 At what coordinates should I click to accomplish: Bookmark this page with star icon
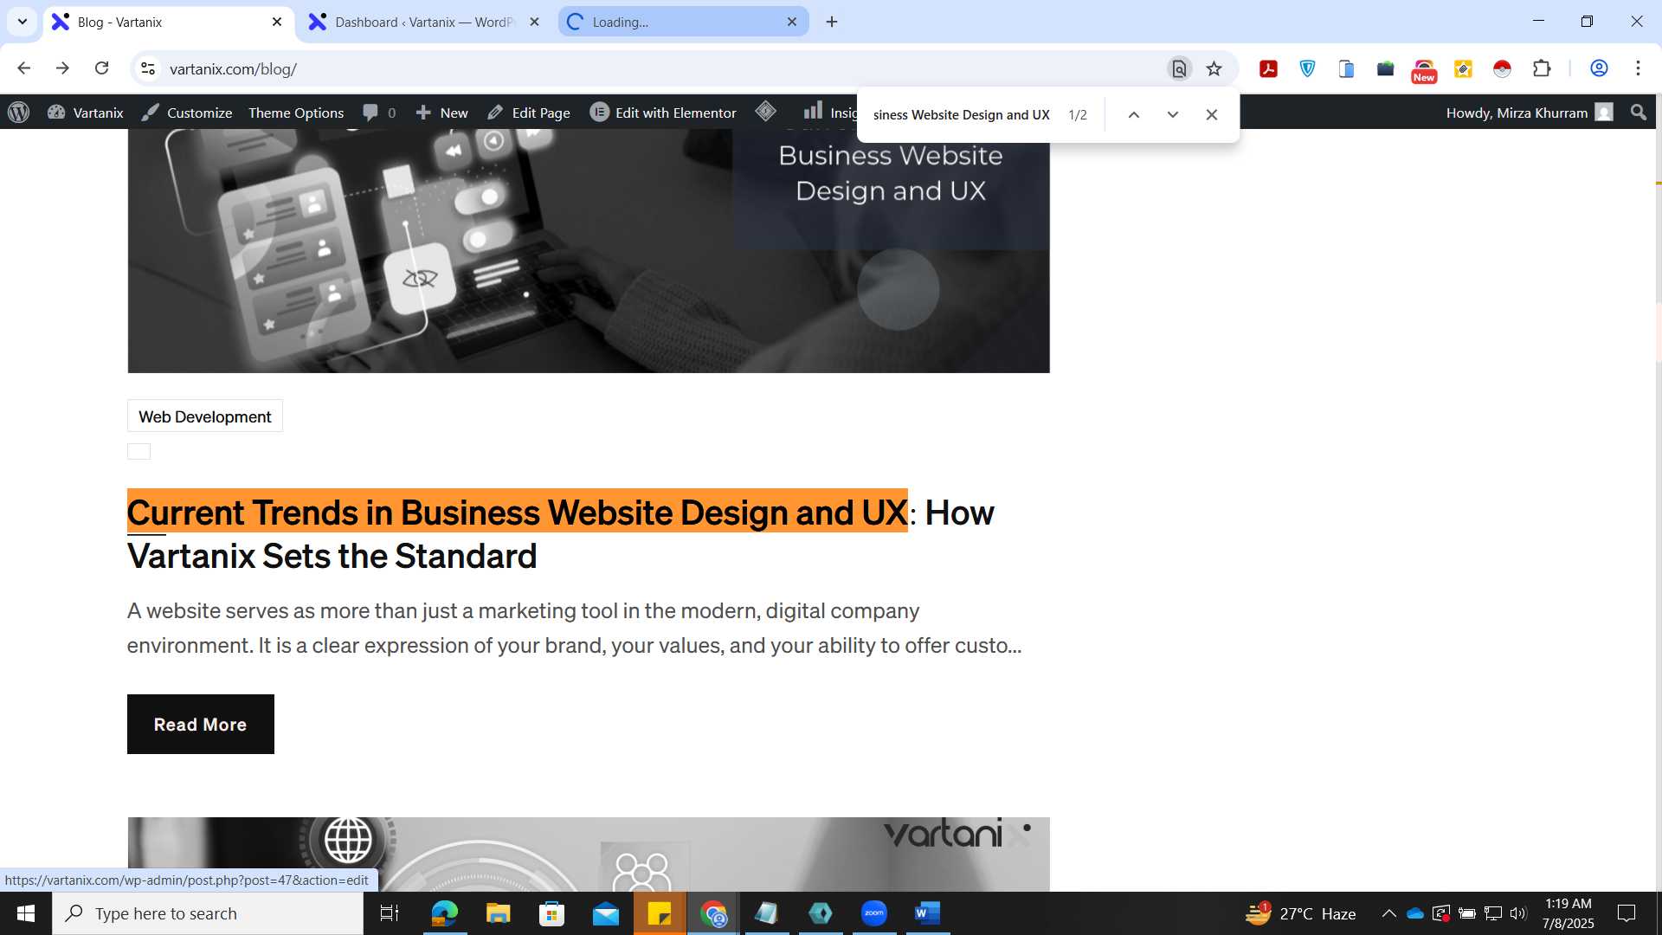(1214, 68)
